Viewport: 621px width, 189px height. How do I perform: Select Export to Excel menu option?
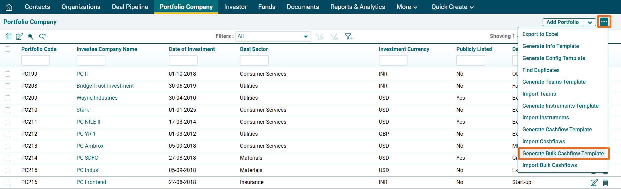coord(540,34)
